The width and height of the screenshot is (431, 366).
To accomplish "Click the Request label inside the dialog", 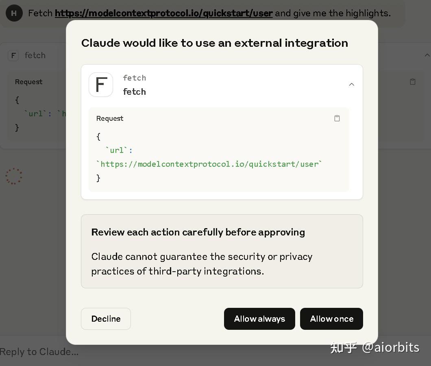I will (110, 118).
